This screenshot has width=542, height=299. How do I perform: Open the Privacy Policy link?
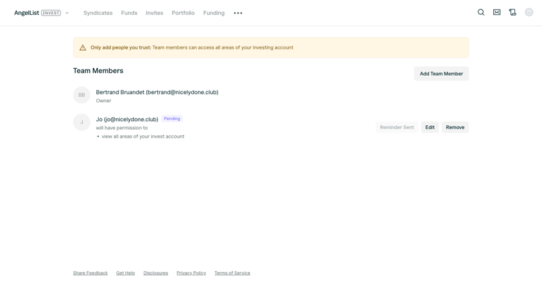191,273
